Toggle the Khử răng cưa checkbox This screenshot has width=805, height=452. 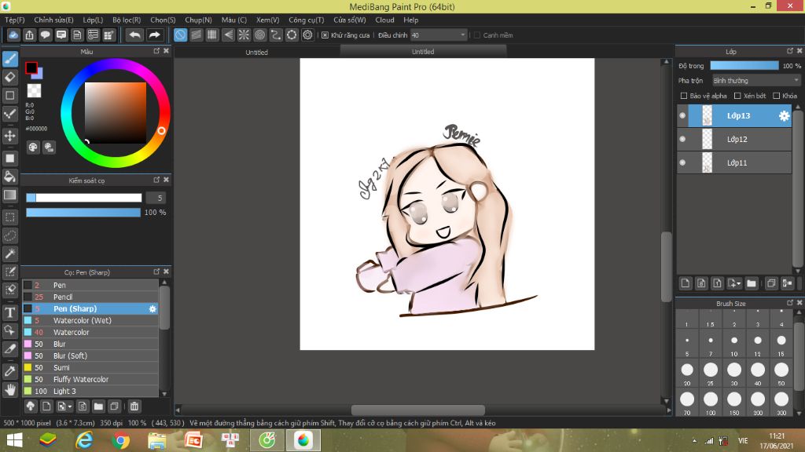point(325,35)
